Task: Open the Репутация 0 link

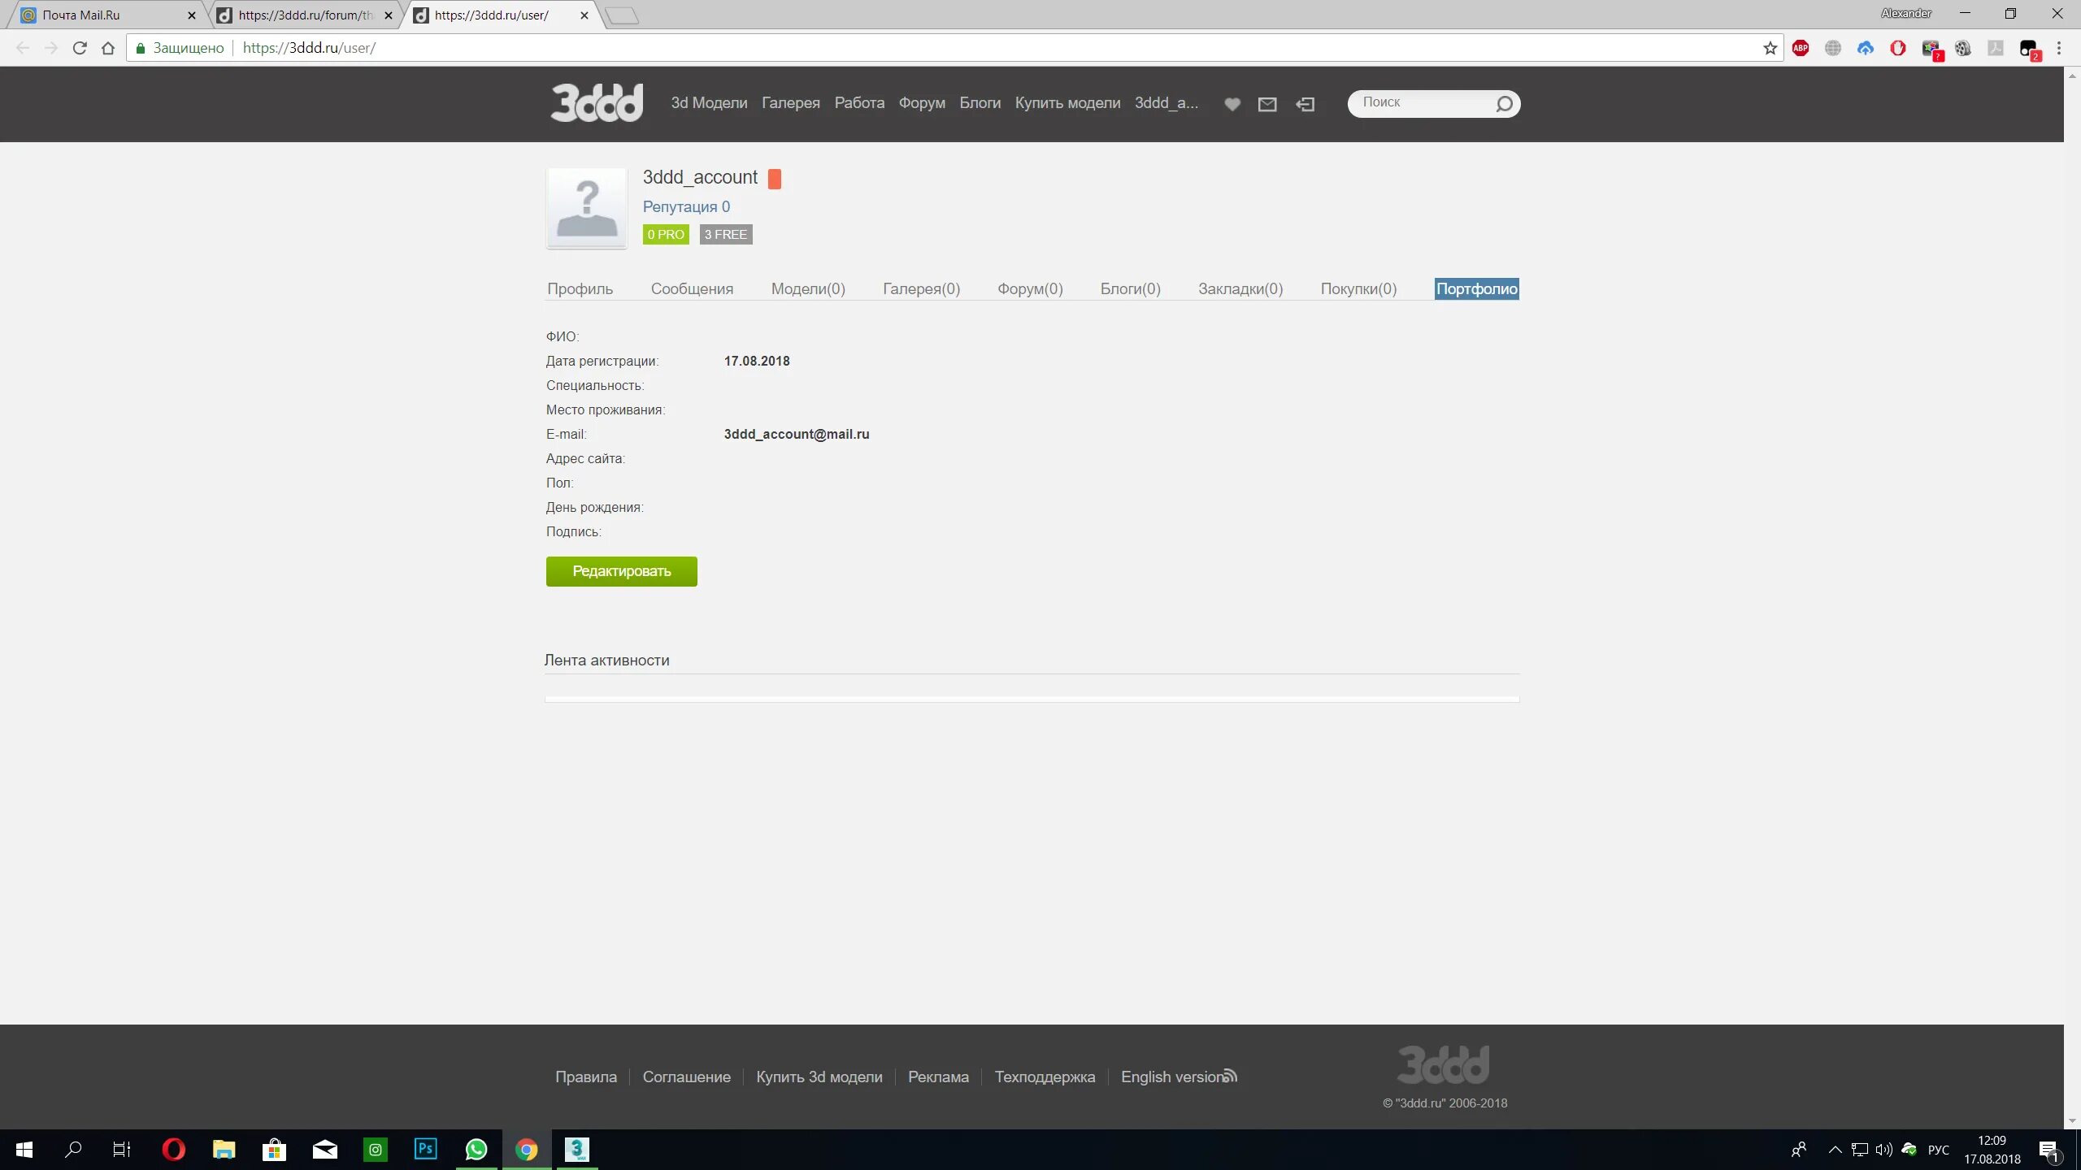Action: pos(686,207)
